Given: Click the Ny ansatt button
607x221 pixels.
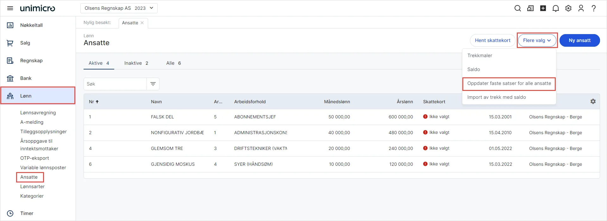Looking at the screenshot, I should (x=579, y=40).
